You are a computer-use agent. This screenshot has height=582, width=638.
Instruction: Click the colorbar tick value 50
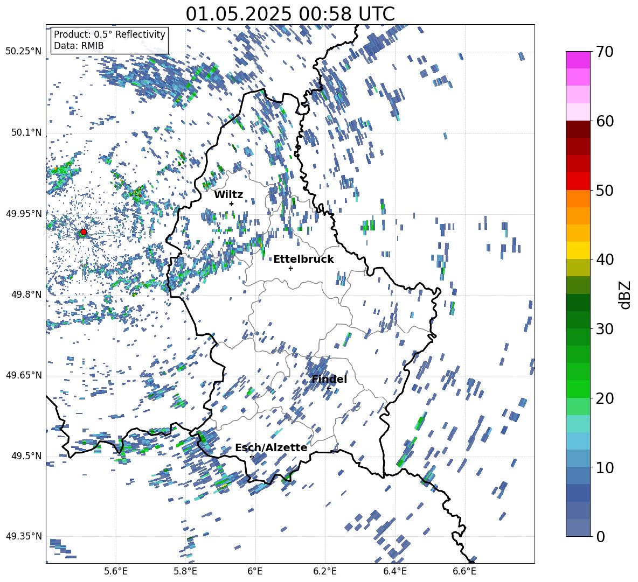coord(605,191)
